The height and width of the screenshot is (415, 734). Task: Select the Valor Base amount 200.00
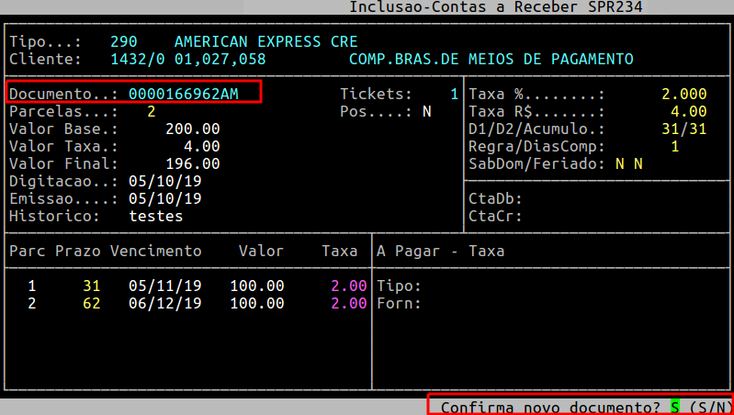click(192, 129)
